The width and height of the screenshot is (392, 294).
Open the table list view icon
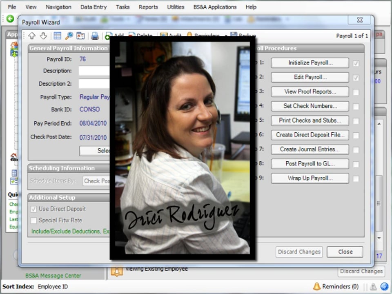click(x=57, y=36)
